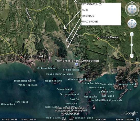140x121 pixels.
Task: Click the N north-reset compass marker
Action: pyautogui.click(x=132, y=3)
